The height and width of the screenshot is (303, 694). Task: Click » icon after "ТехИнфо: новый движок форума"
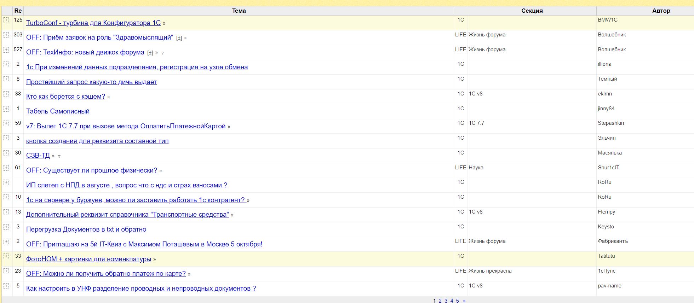[x=156, y=53]
